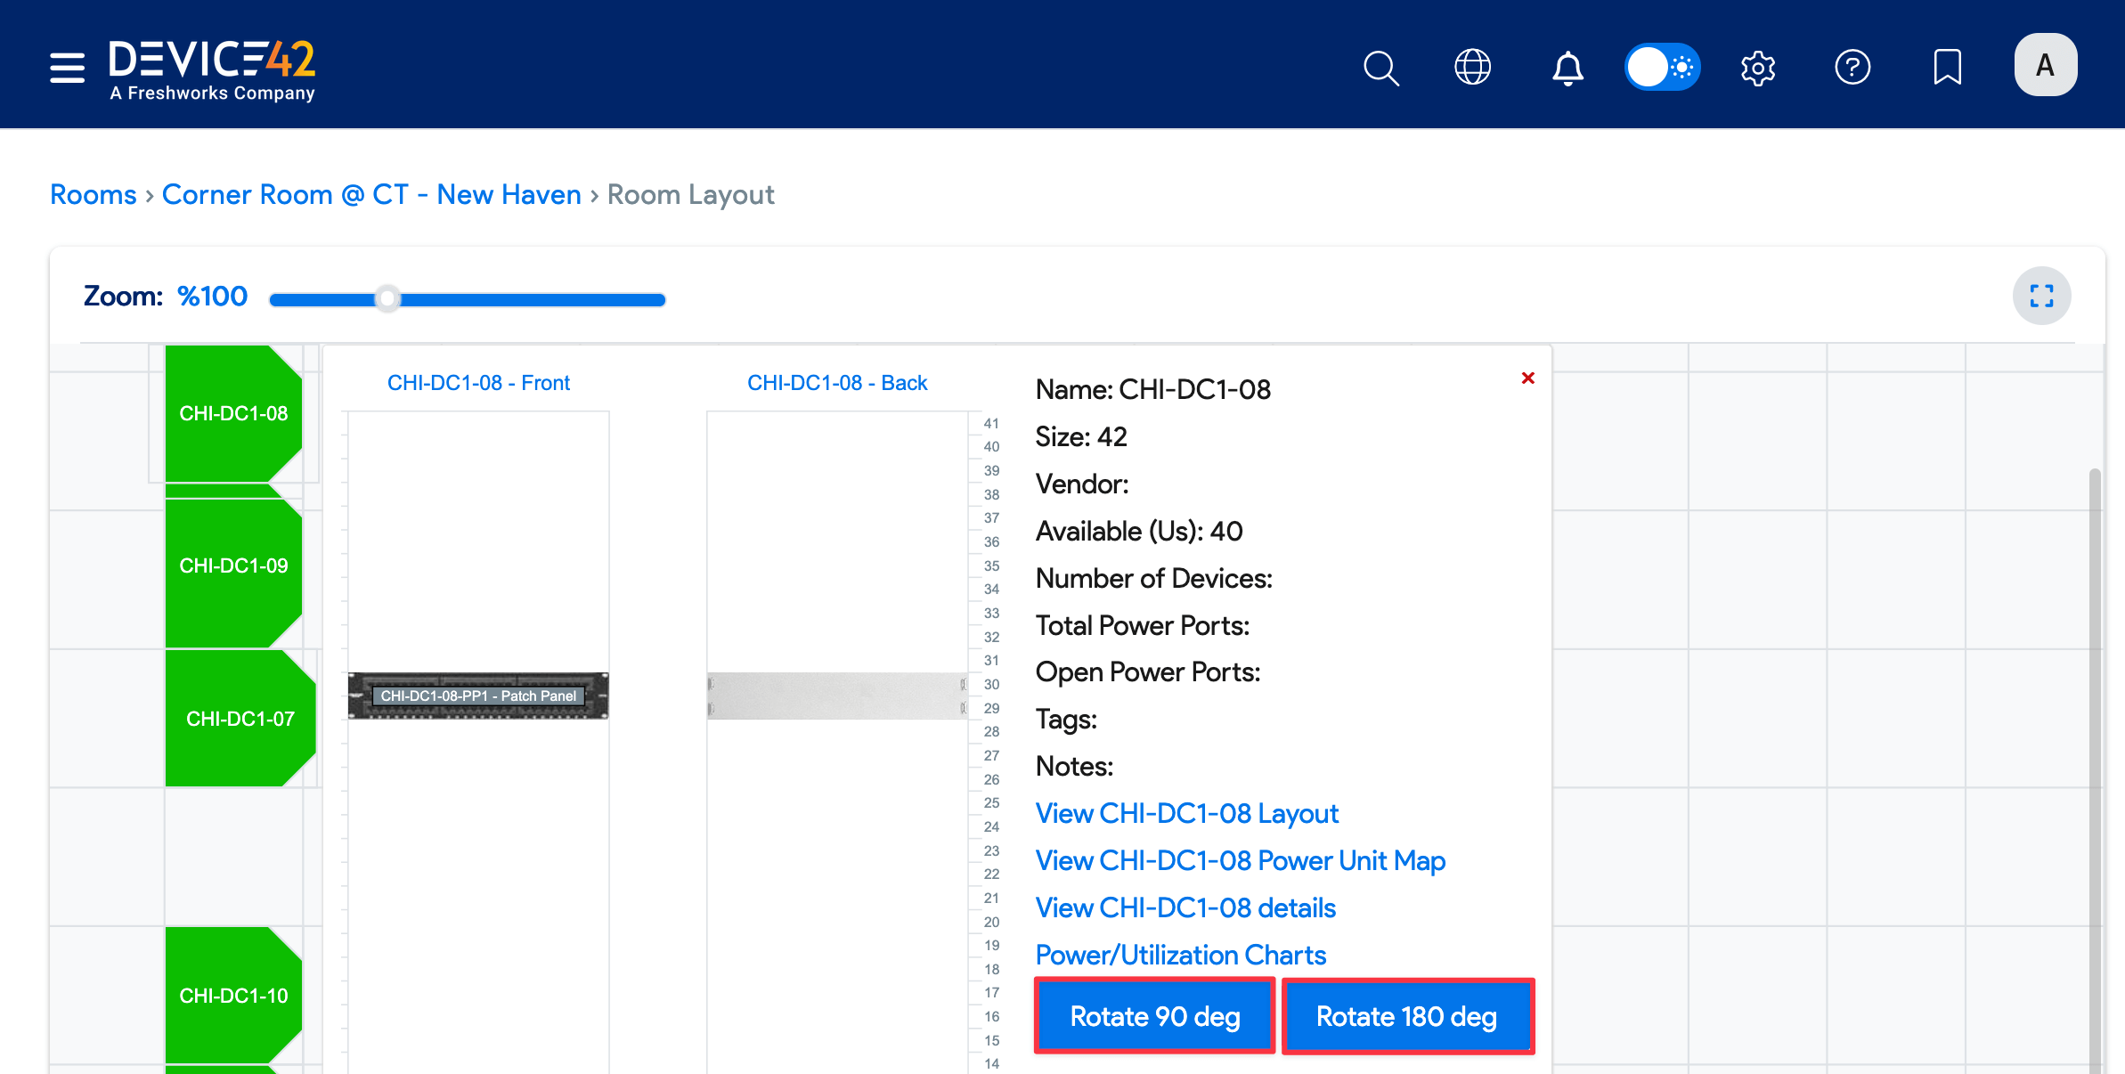Open the help question mark icon
Viewport: 2125px width, 1074px height.
[x=1852, y=67]
